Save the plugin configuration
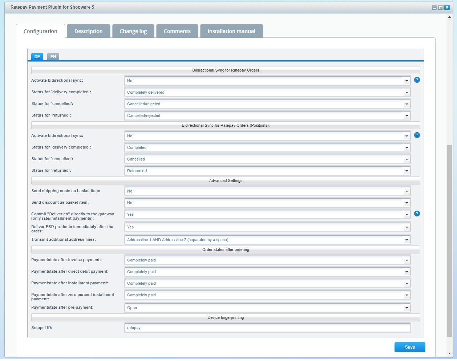 tap(410, 347)
